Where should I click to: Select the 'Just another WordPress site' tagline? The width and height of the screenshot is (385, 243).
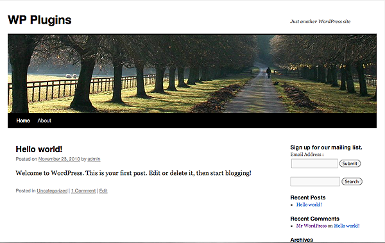coord(320,21)
